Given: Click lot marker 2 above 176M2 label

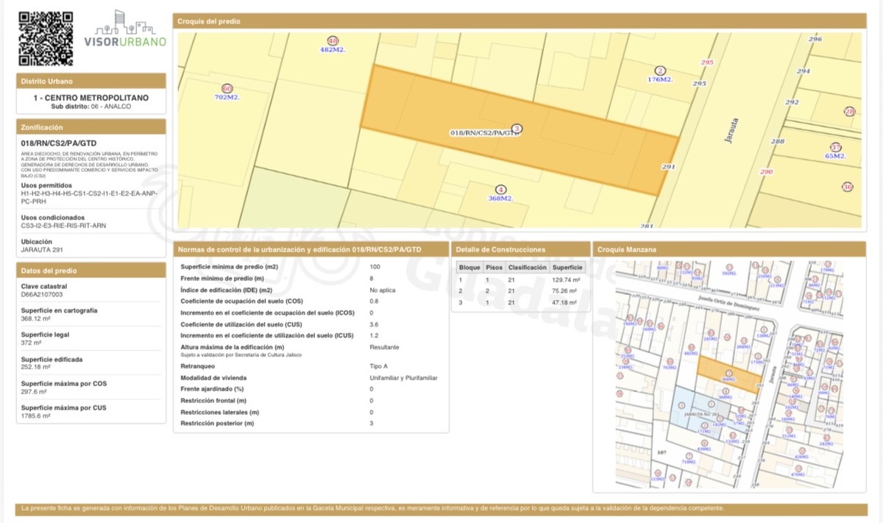Looking at the screenshot, I should 660,70.
